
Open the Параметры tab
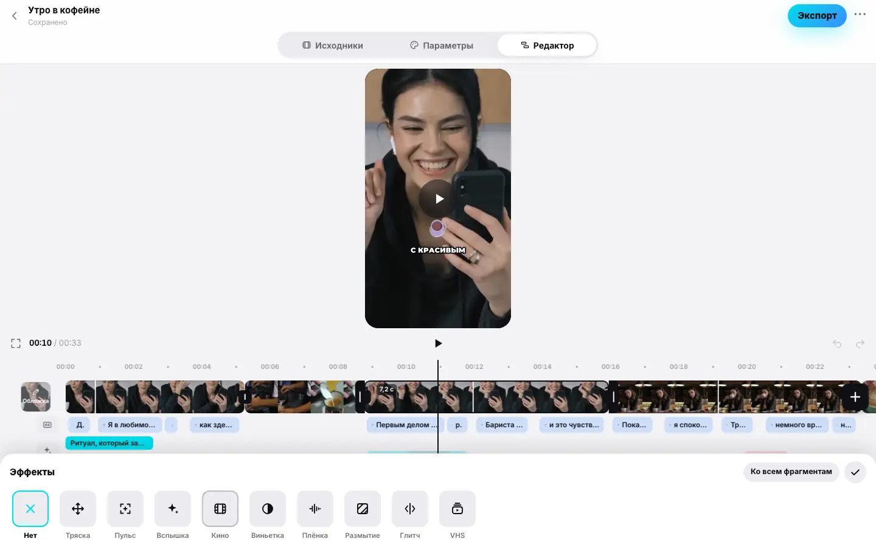pos(442,46)
